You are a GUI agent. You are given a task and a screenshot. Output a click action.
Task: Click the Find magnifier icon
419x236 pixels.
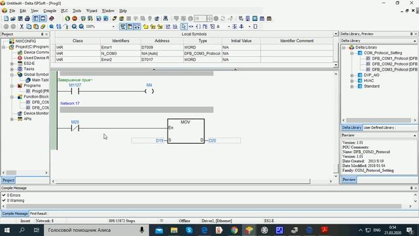coord(52,26)
